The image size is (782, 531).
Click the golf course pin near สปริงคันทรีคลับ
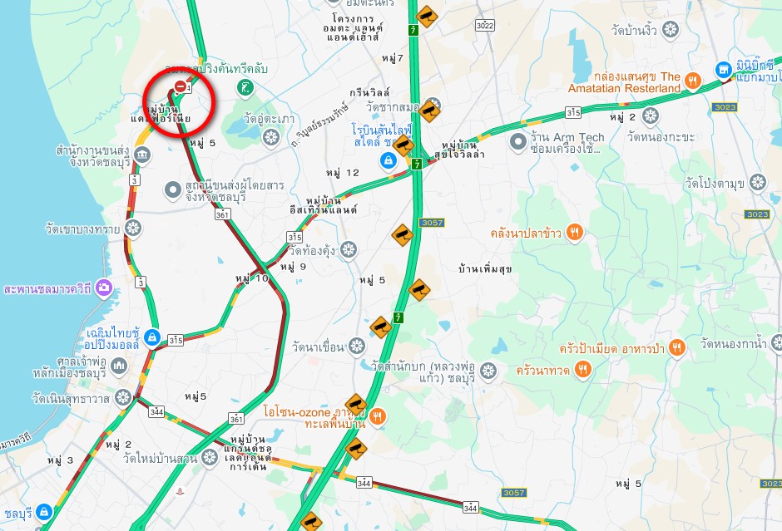pos(245,89)
